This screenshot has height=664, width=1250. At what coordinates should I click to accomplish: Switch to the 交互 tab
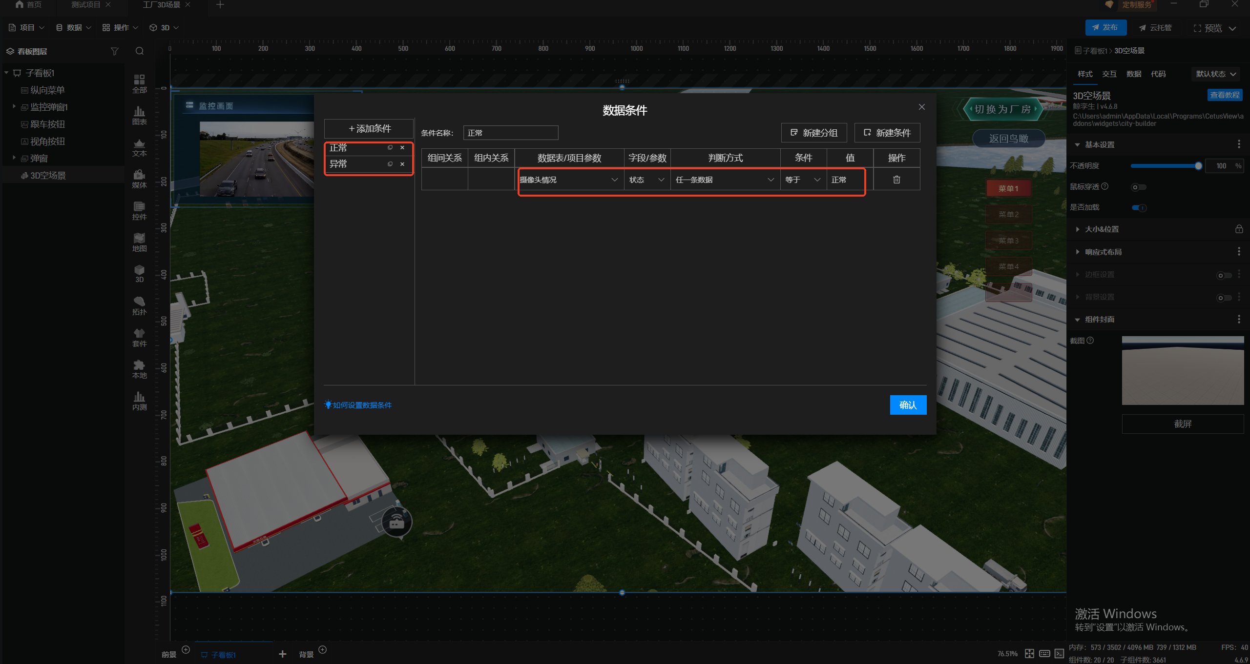[x=1109, y=74]
